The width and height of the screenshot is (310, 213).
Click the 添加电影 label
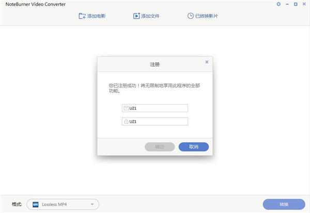click(x=97, y=16)
